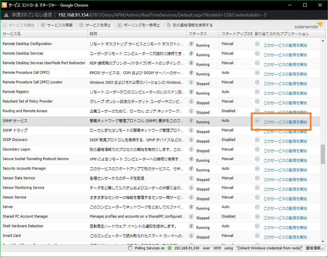328x257 pixels.
Task: Start monitoring link for Remote Desktop Services UserMode Port Redirector
Action: tap(285, 65)
